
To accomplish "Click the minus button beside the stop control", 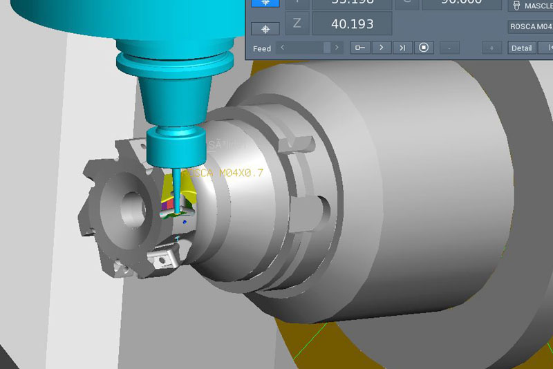I will click(449, 48).
